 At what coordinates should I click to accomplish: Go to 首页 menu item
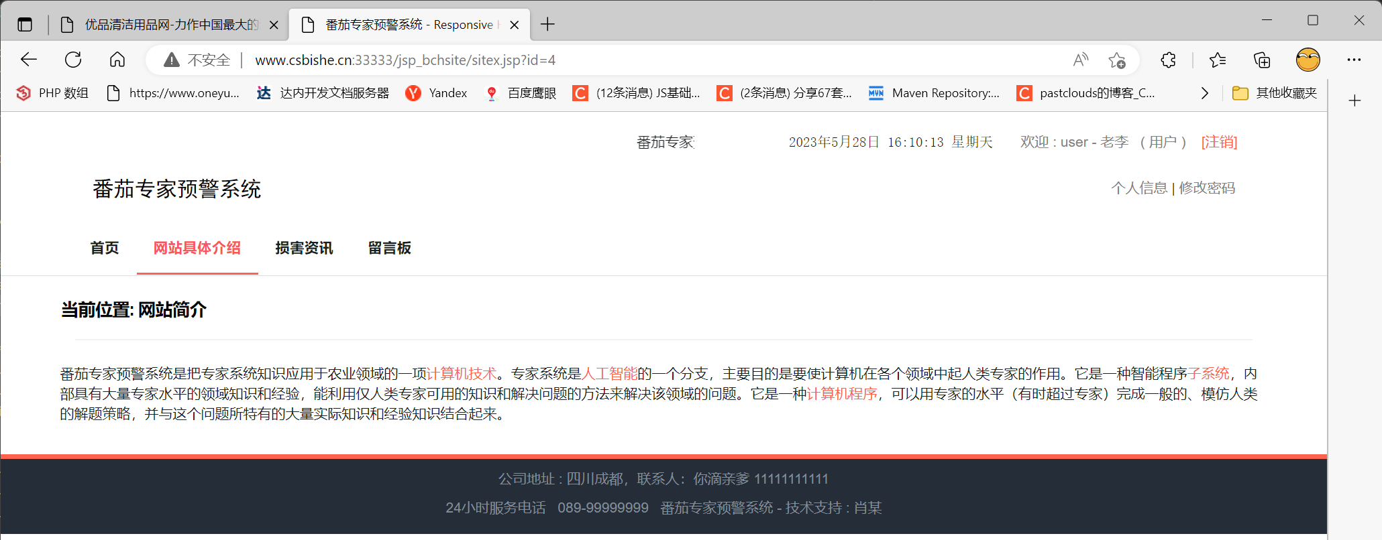click(x=105, y=248)
